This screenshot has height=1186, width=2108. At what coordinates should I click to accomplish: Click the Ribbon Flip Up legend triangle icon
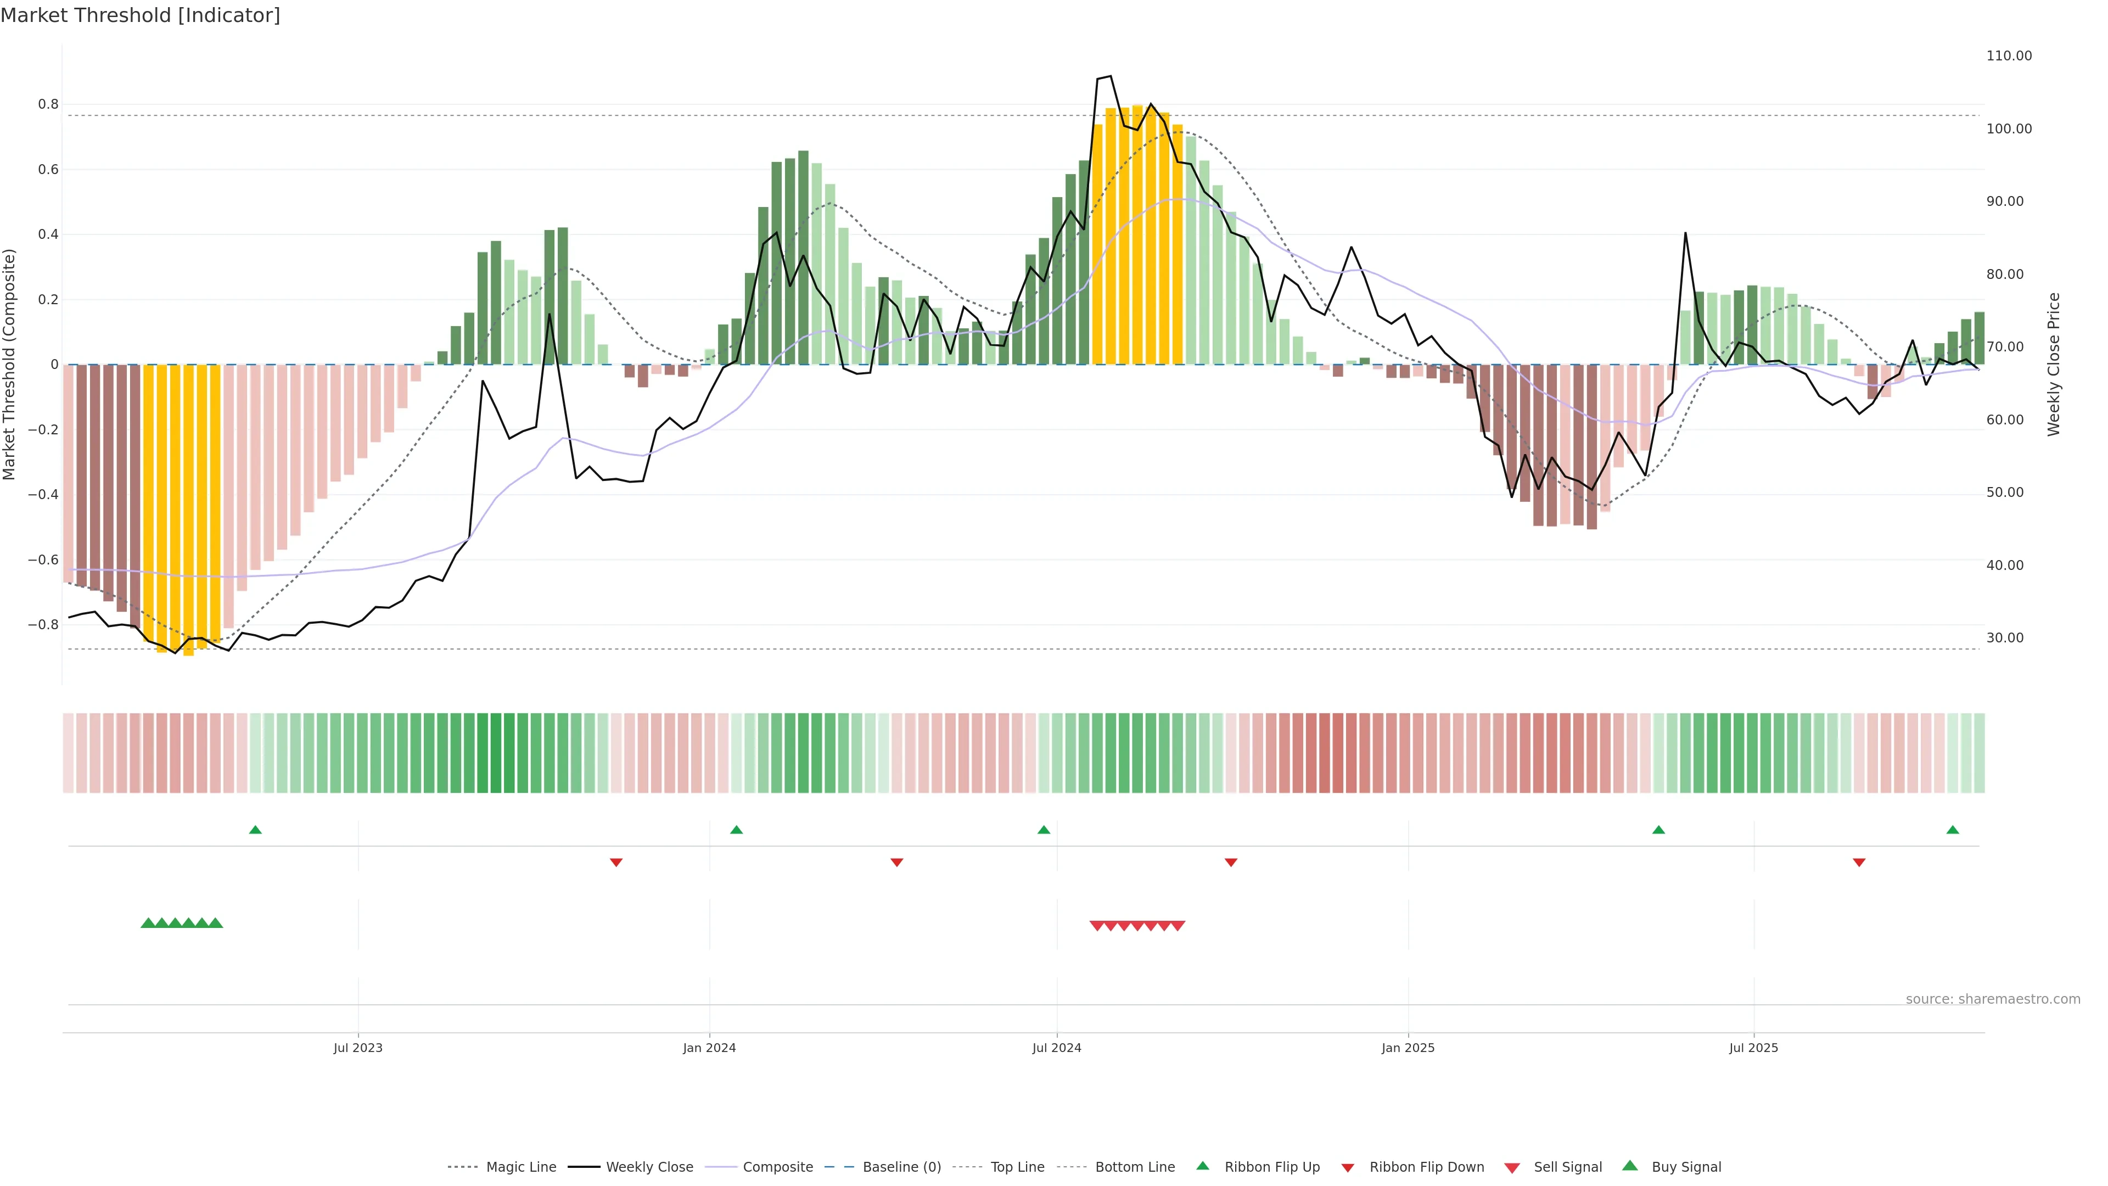tap(1202, 1166)
